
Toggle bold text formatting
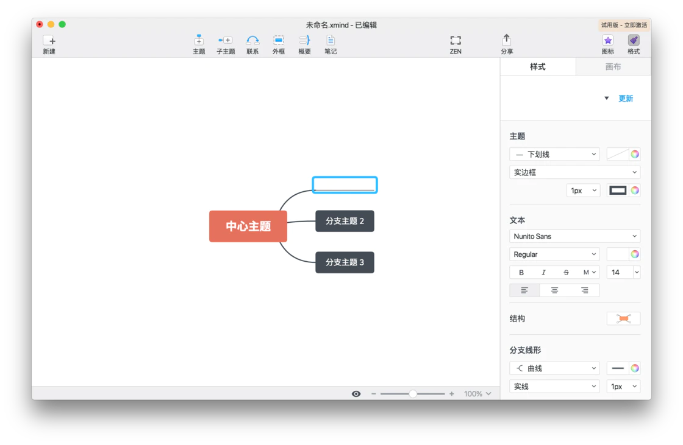click(521, 272)
